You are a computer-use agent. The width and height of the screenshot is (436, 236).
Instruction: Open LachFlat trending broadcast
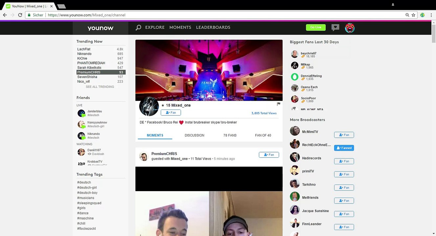point(101,49)
